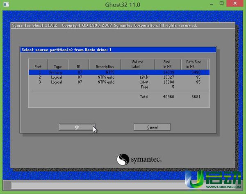Screen dimensions: 246x194
Task: Click the Part column header
Action: tap(38, 64)
